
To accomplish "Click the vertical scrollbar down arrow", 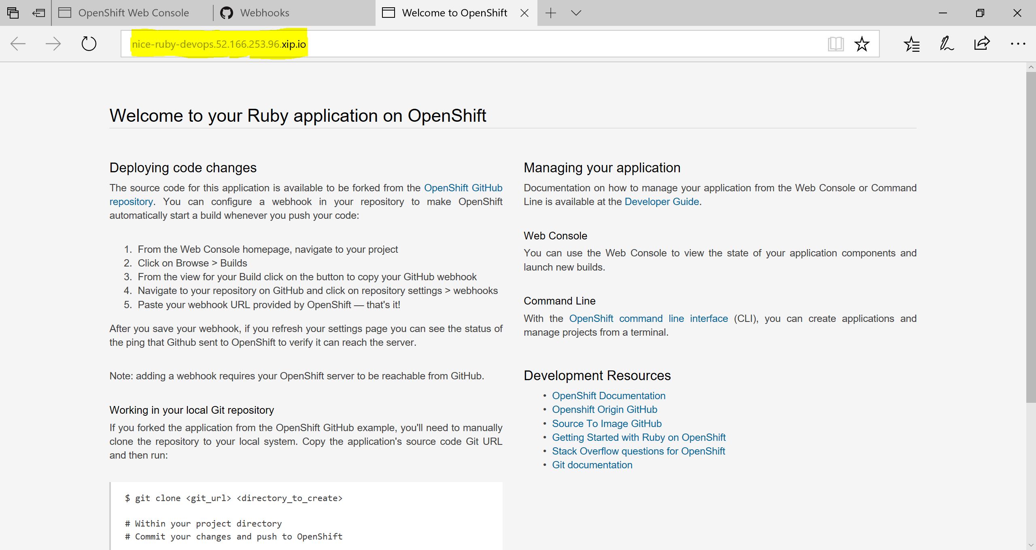I will tap(1031, 545).
